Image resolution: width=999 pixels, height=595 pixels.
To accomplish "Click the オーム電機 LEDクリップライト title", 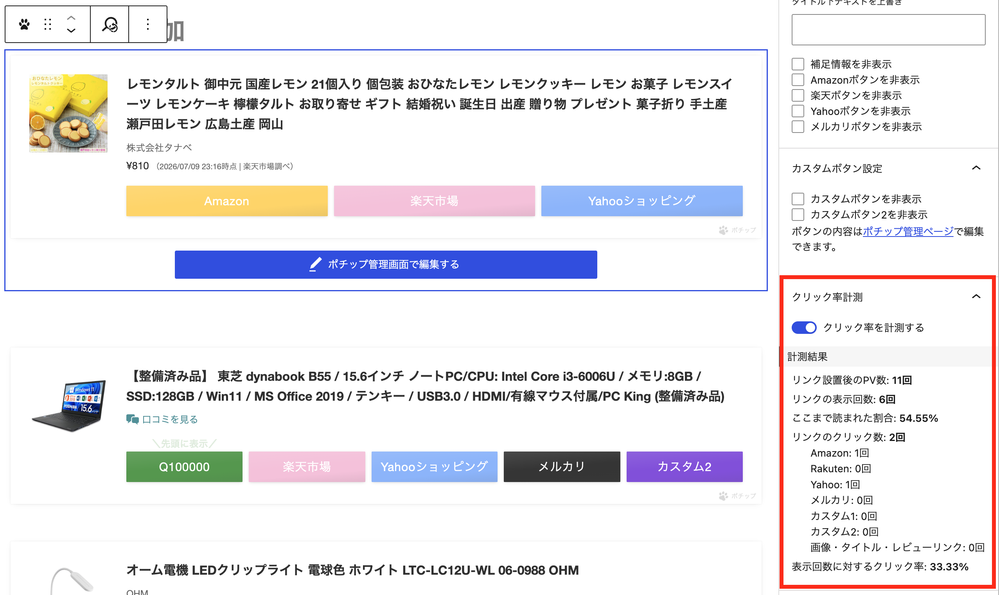I will tap(352, 570).
